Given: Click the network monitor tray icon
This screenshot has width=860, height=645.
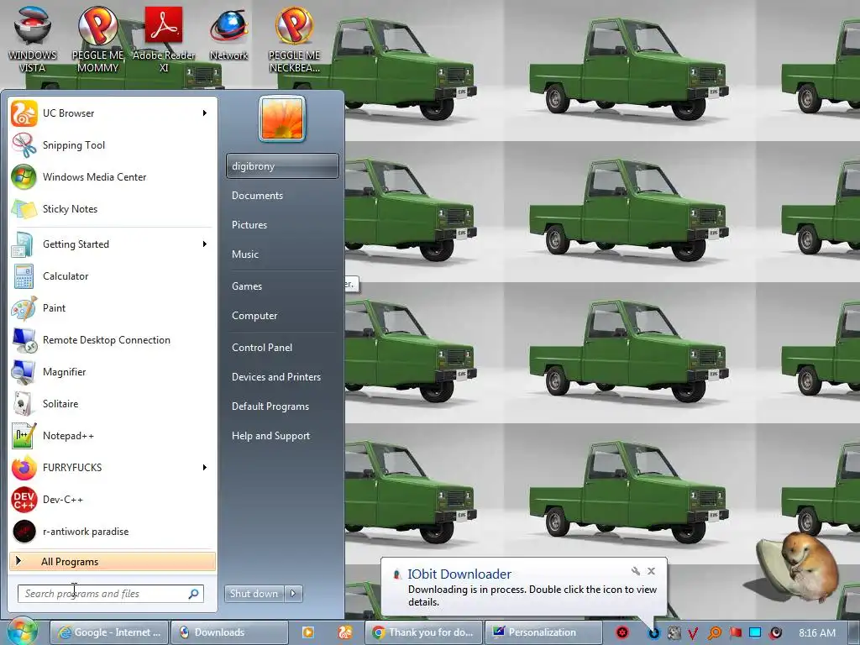Looking at the screenshot, I should (755, 633).
